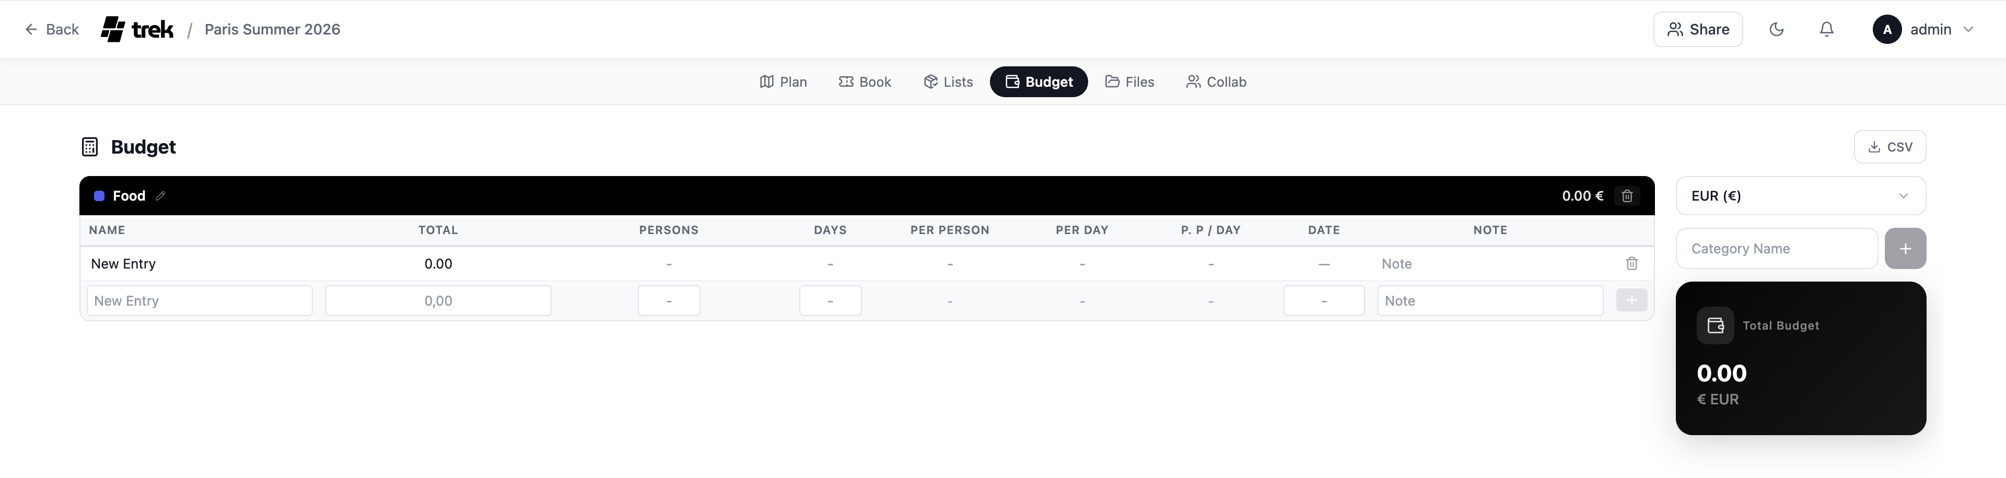The width and height of the screenshot is (2006, 478).
Task: Go to the Collab tab
Action: 1216,81
